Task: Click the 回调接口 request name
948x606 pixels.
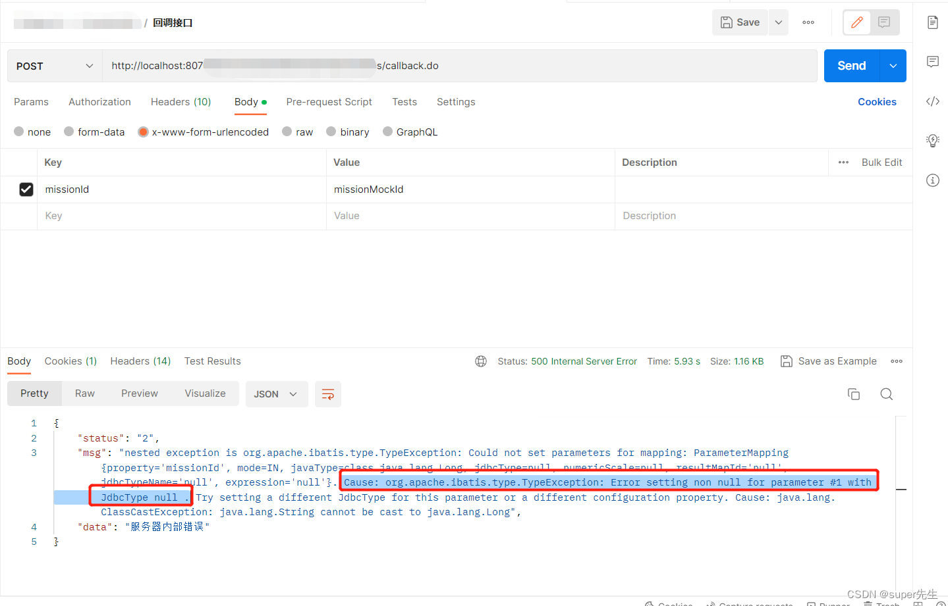Action: point(173,23)
